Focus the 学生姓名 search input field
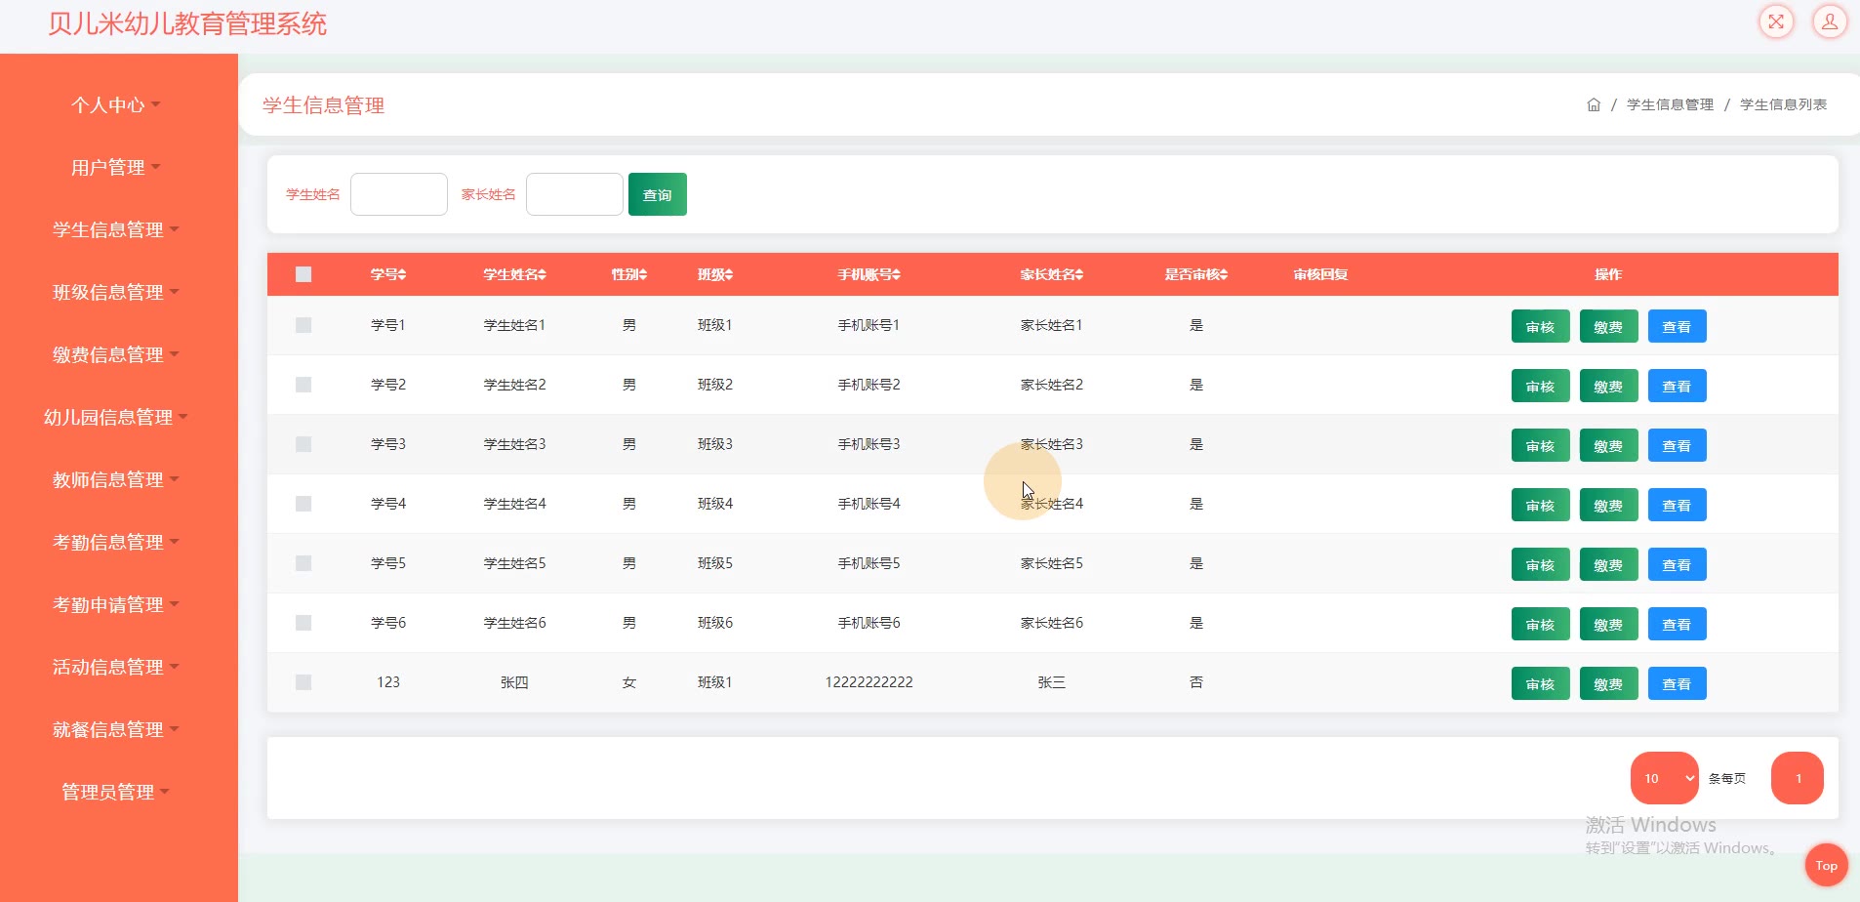 (x=399, y=194)
